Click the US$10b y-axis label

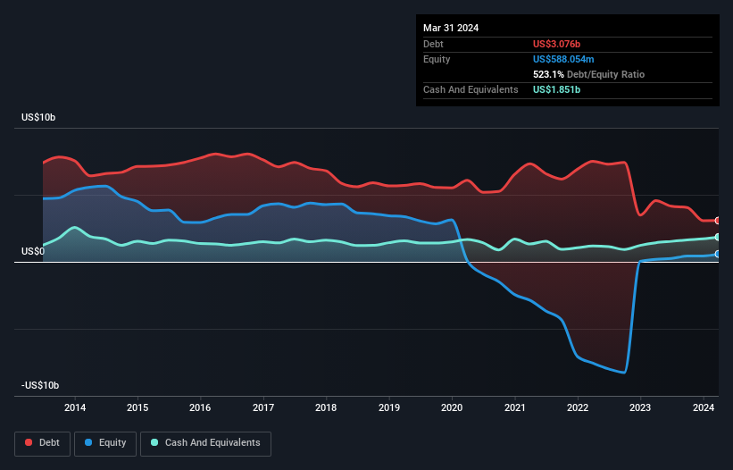[x=38, y=117]
